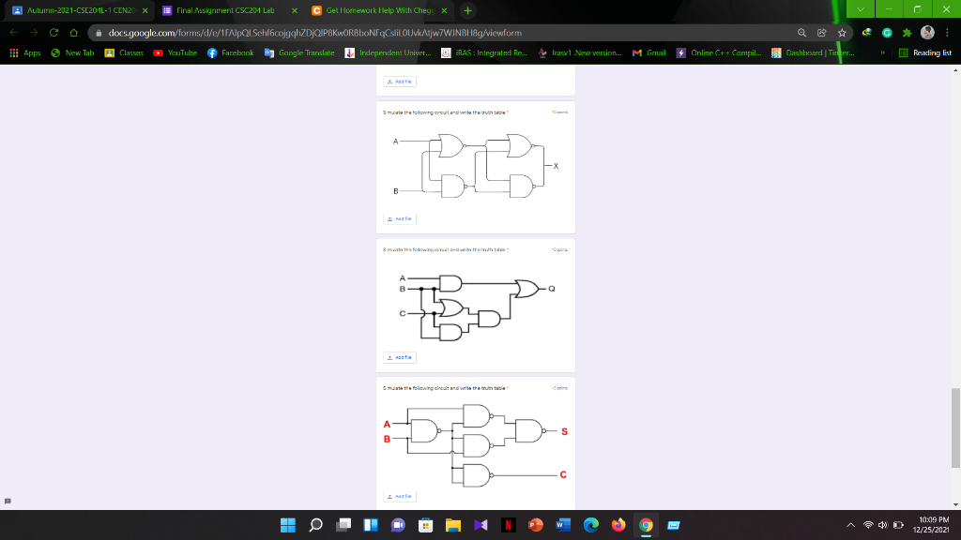
Task: Switch to the Get Homework Help With Chegg tab
Action: coord(380,10)
